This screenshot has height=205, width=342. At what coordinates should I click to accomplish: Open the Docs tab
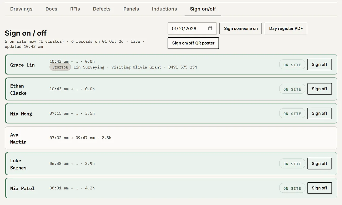coord(51,9)
